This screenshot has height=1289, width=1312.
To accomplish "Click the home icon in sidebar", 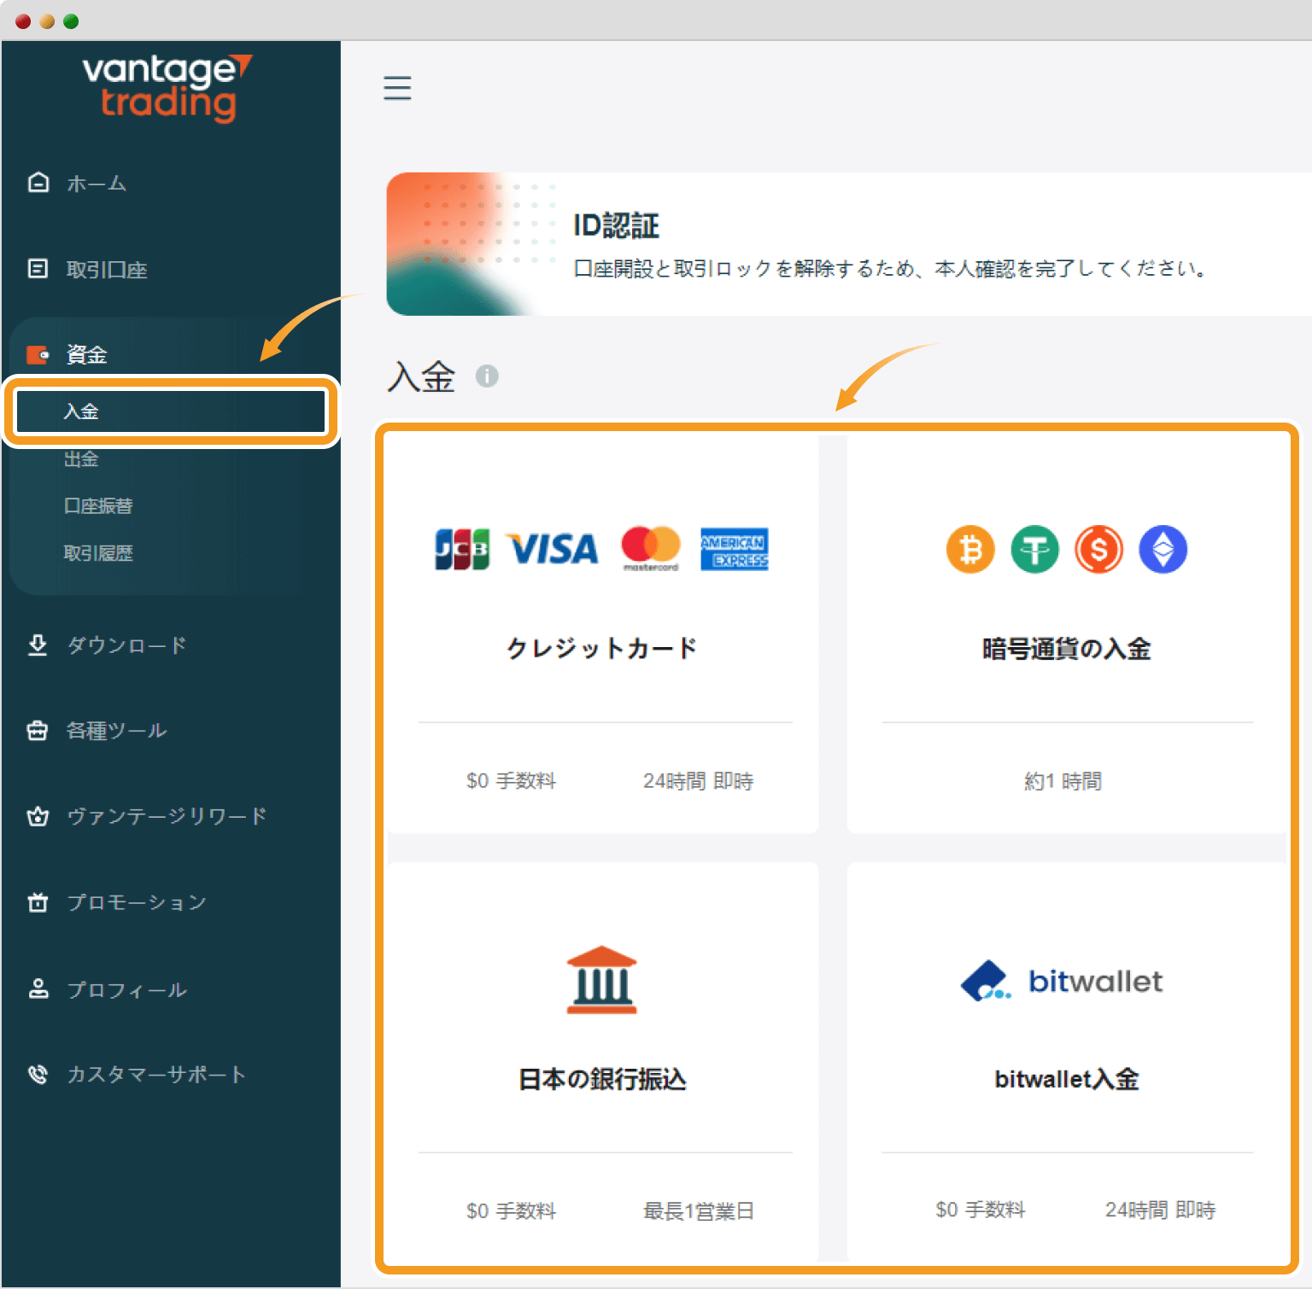I will [x=38, y=183].
